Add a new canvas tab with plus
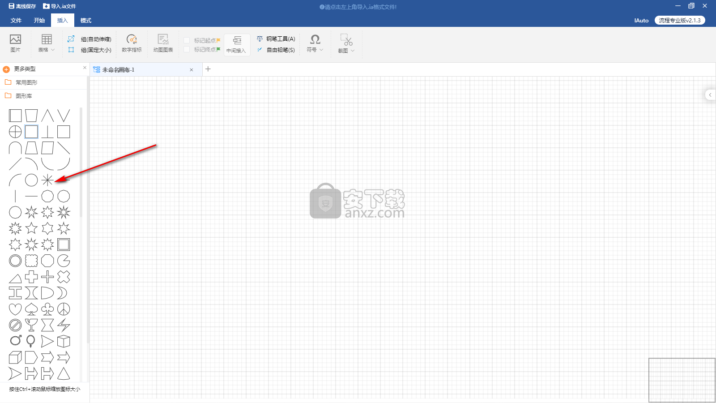Screen dimensions: 716x403 point(208,69)
